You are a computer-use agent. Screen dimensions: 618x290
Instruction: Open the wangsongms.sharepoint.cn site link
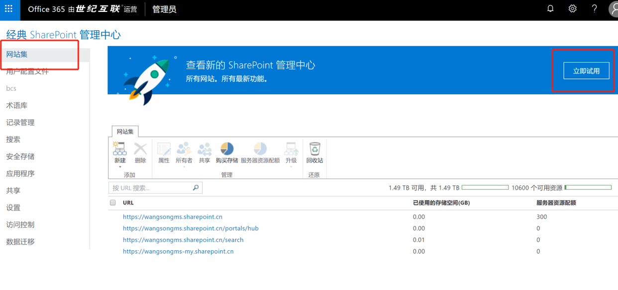[173, 217]
